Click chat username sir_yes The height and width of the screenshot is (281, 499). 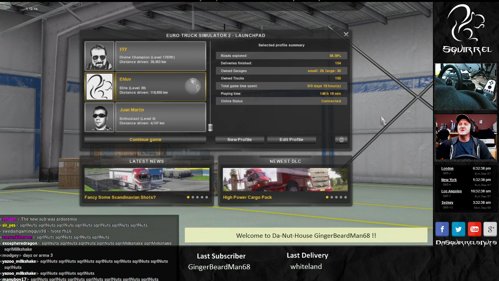click(x=10, y=225)
